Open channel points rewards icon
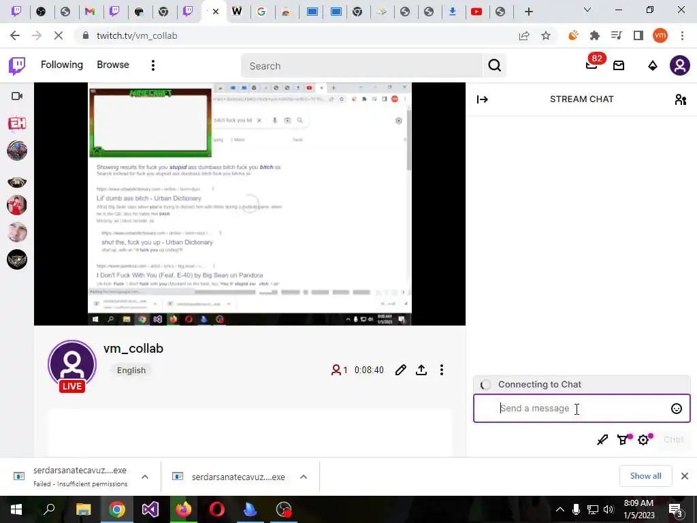Image resolution: width=697 pixels, height=523 pixels. [623, 440]
